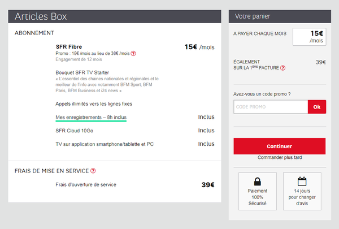Click the 15€ /mois price in Articles Box
This screenshot has height=229, width=339.
pyautogui.click(x=199, y=47)
